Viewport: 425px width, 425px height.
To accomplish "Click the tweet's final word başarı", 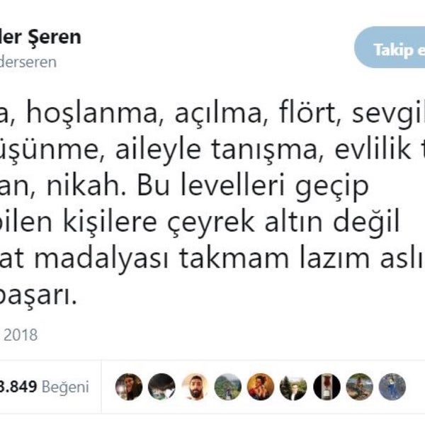I will pyautogui.click(x=38, y=297).
